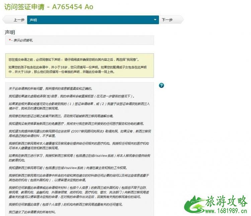Click the statement starting 我知道新西兰移民局可能
The image size is (251, 216).
click(x=68, y=168)
